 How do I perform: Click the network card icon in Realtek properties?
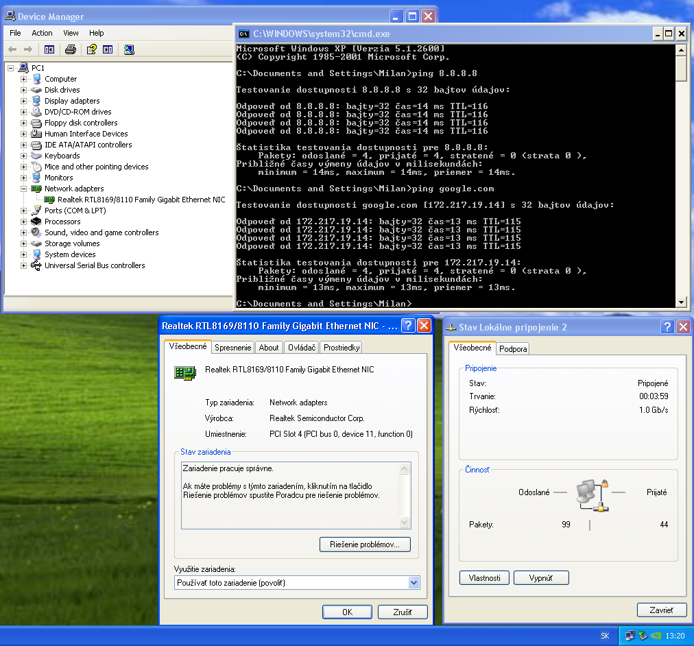[185, 373]
